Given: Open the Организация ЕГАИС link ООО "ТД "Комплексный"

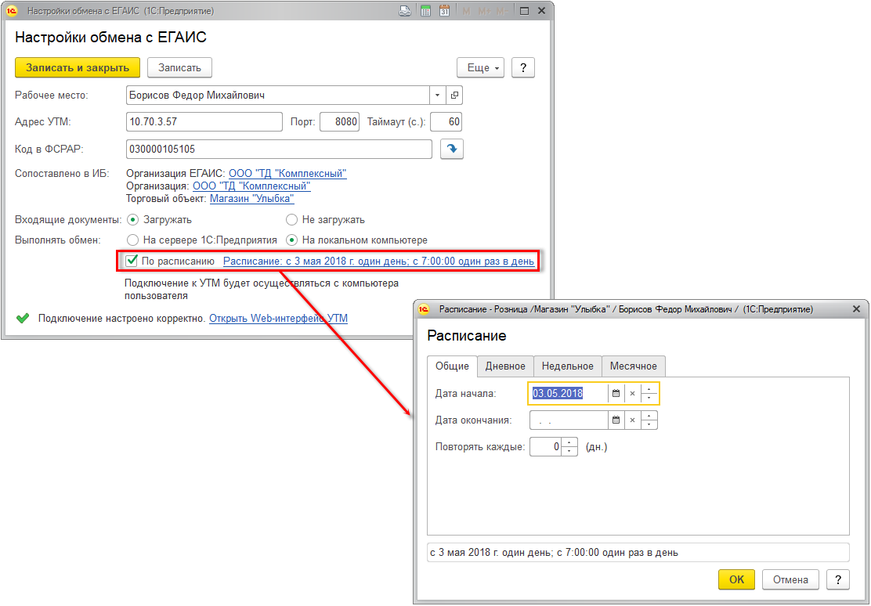Looking at the screenshot, I should pos(287,173).
